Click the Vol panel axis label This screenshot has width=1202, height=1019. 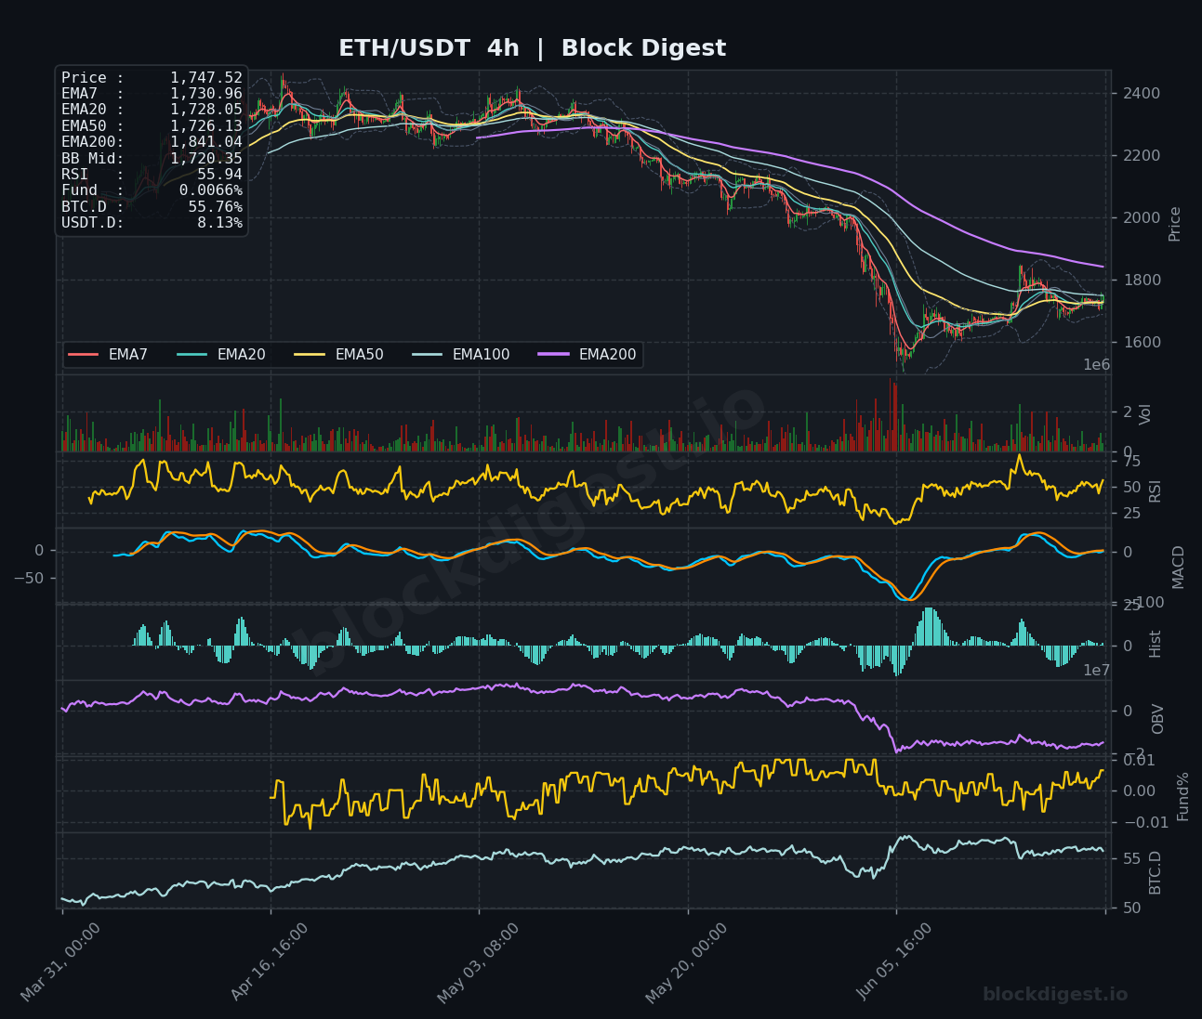coord(1145,414)
